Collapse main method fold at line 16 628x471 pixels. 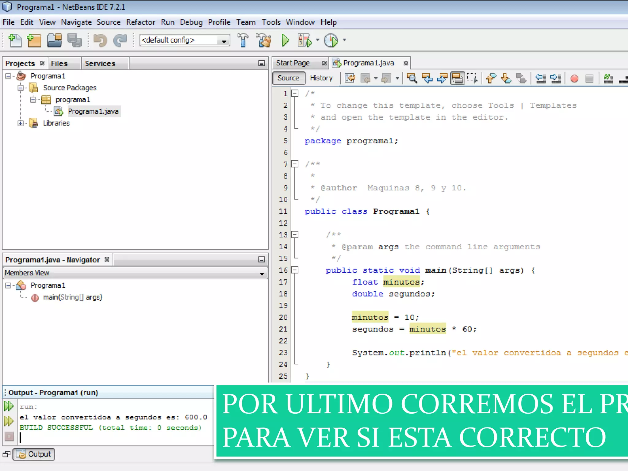295,270
